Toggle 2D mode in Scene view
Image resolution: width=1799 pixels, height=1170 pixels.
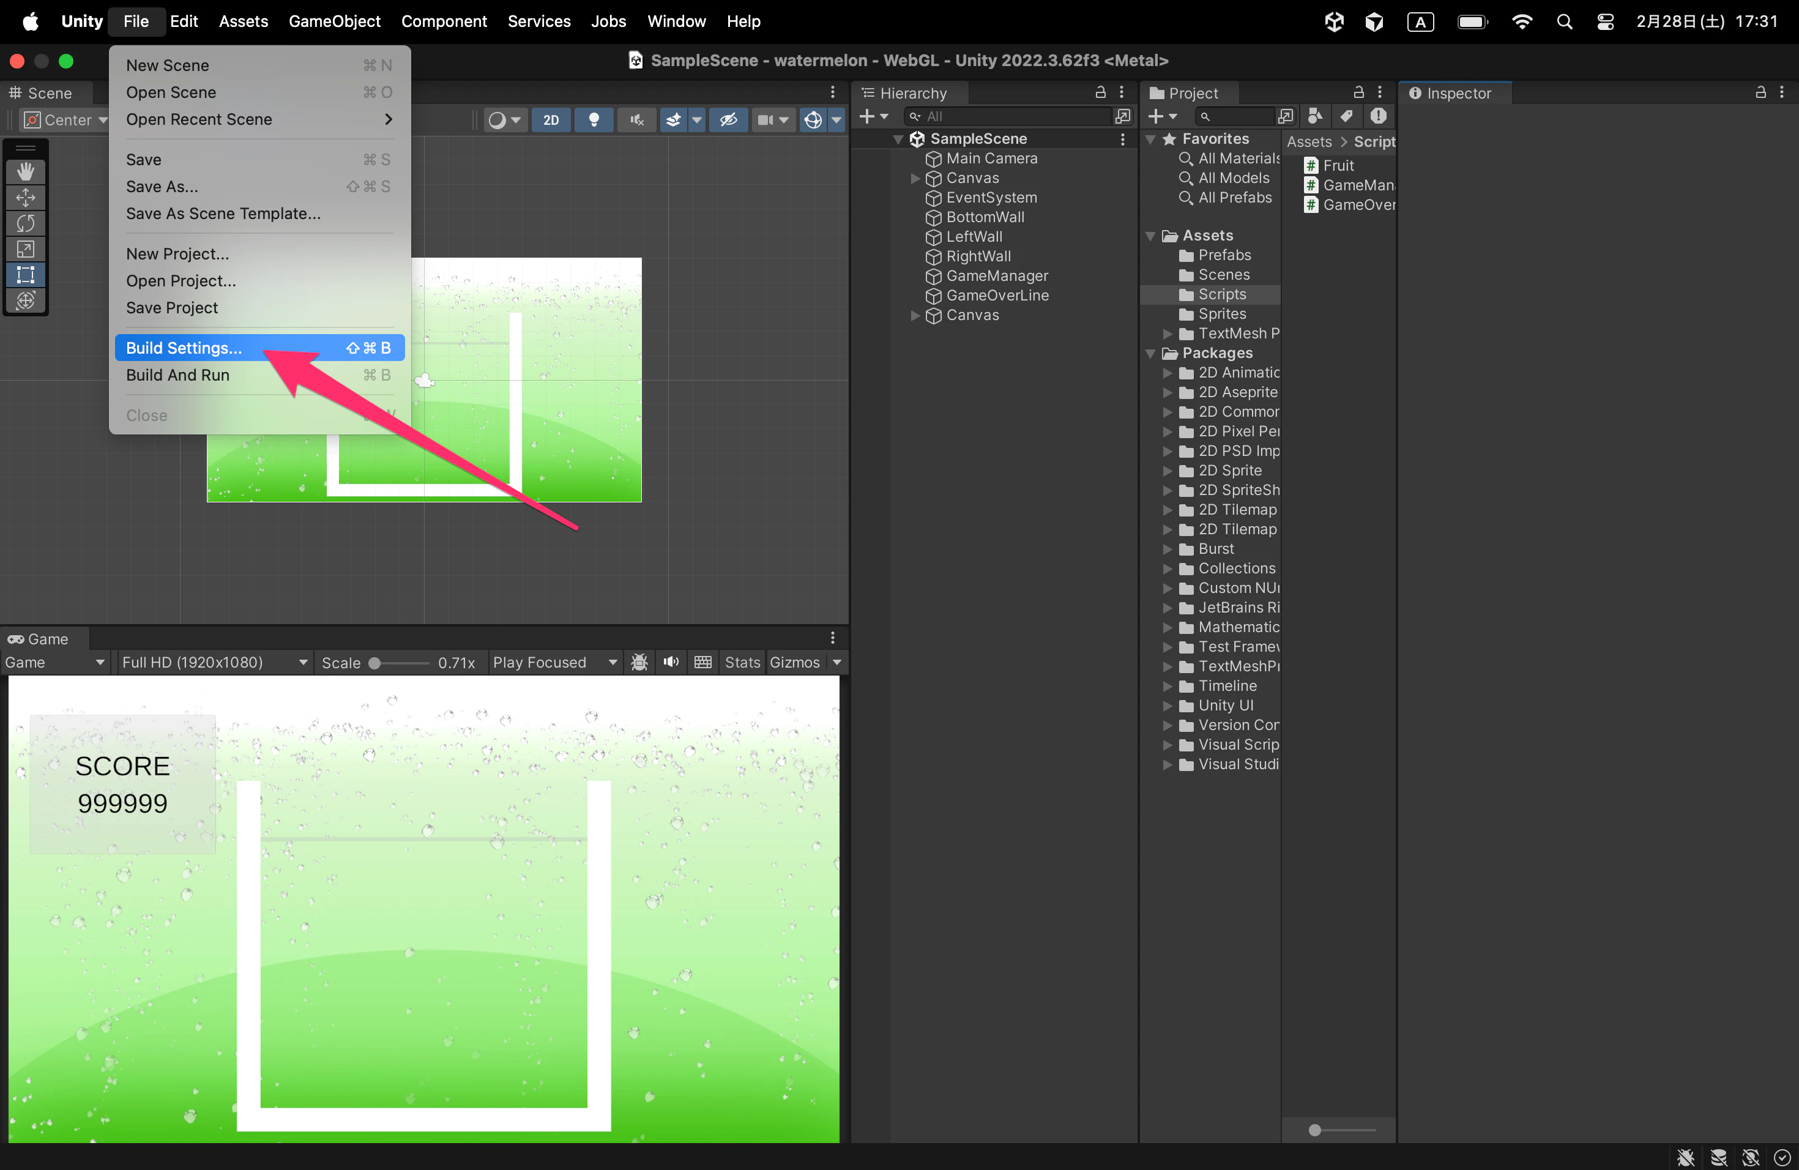551,120
